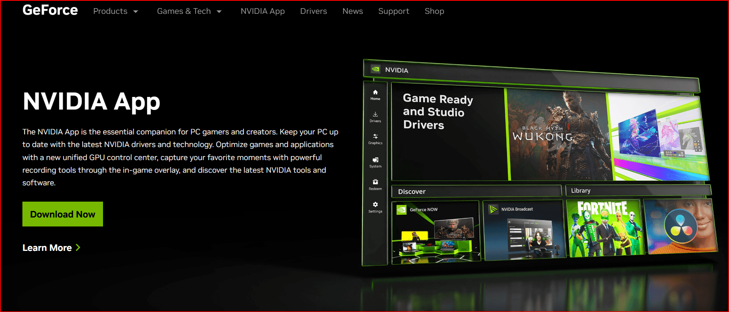
Task: Click the large "NVIDIA App" page heading
Action: coord(92,101)
